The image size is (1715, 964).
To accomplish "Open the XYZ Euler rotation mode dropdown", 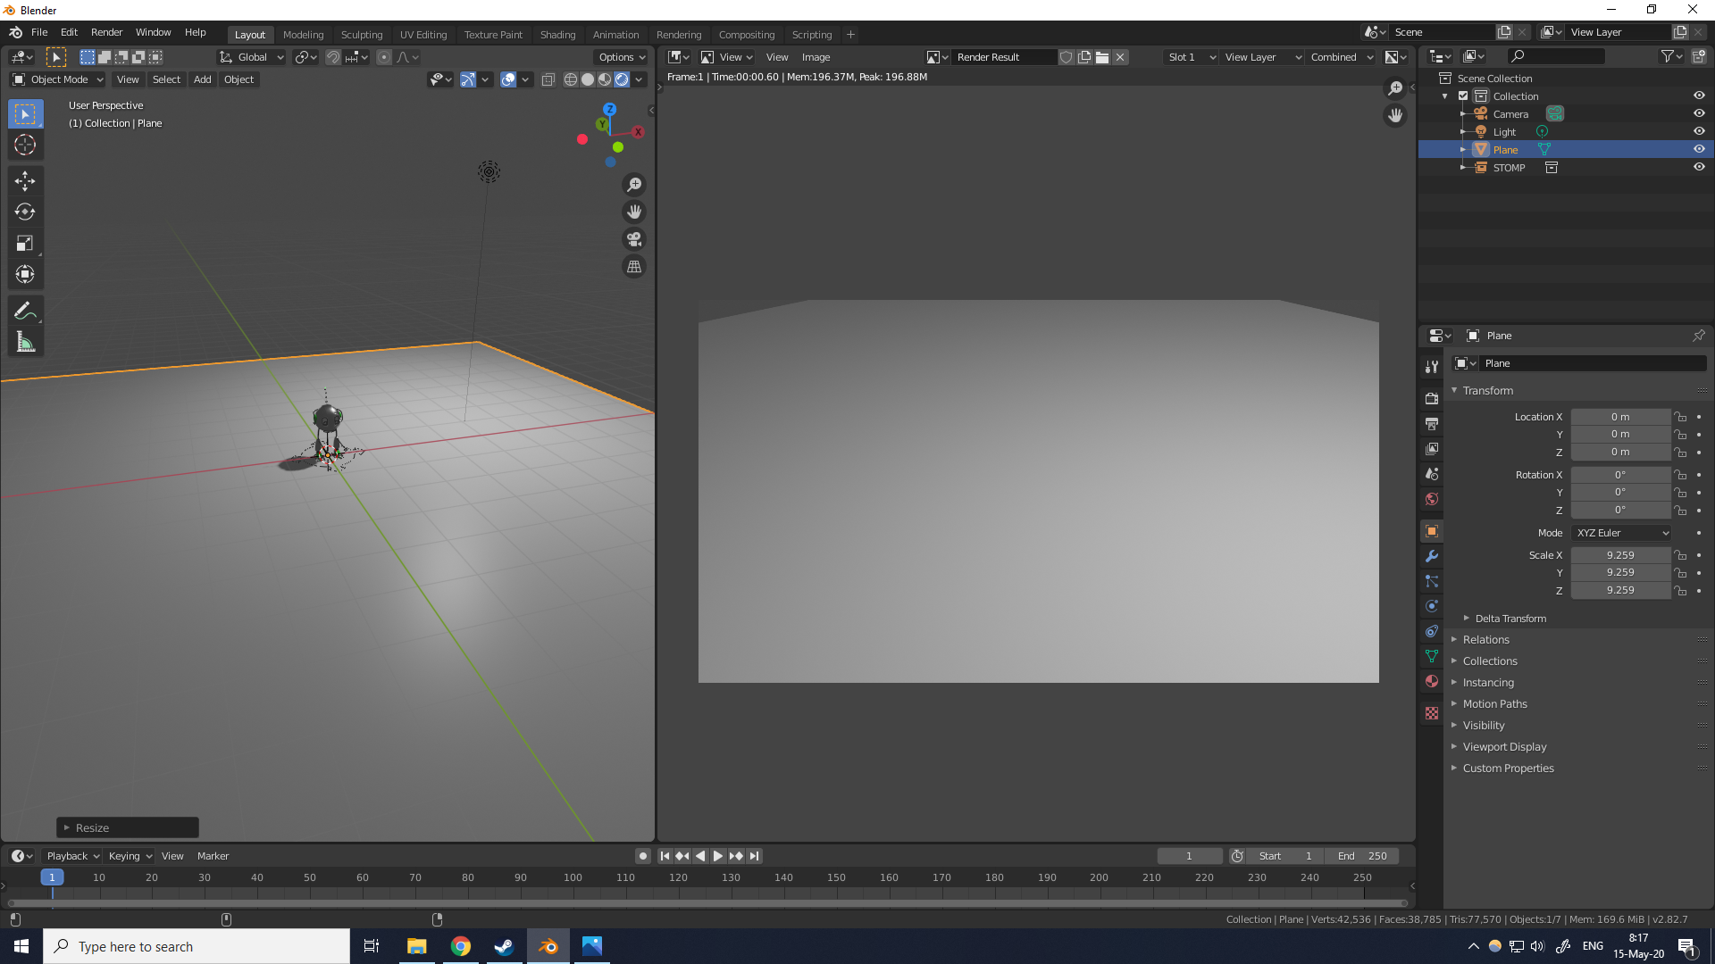I will [x=1621, y=533].
